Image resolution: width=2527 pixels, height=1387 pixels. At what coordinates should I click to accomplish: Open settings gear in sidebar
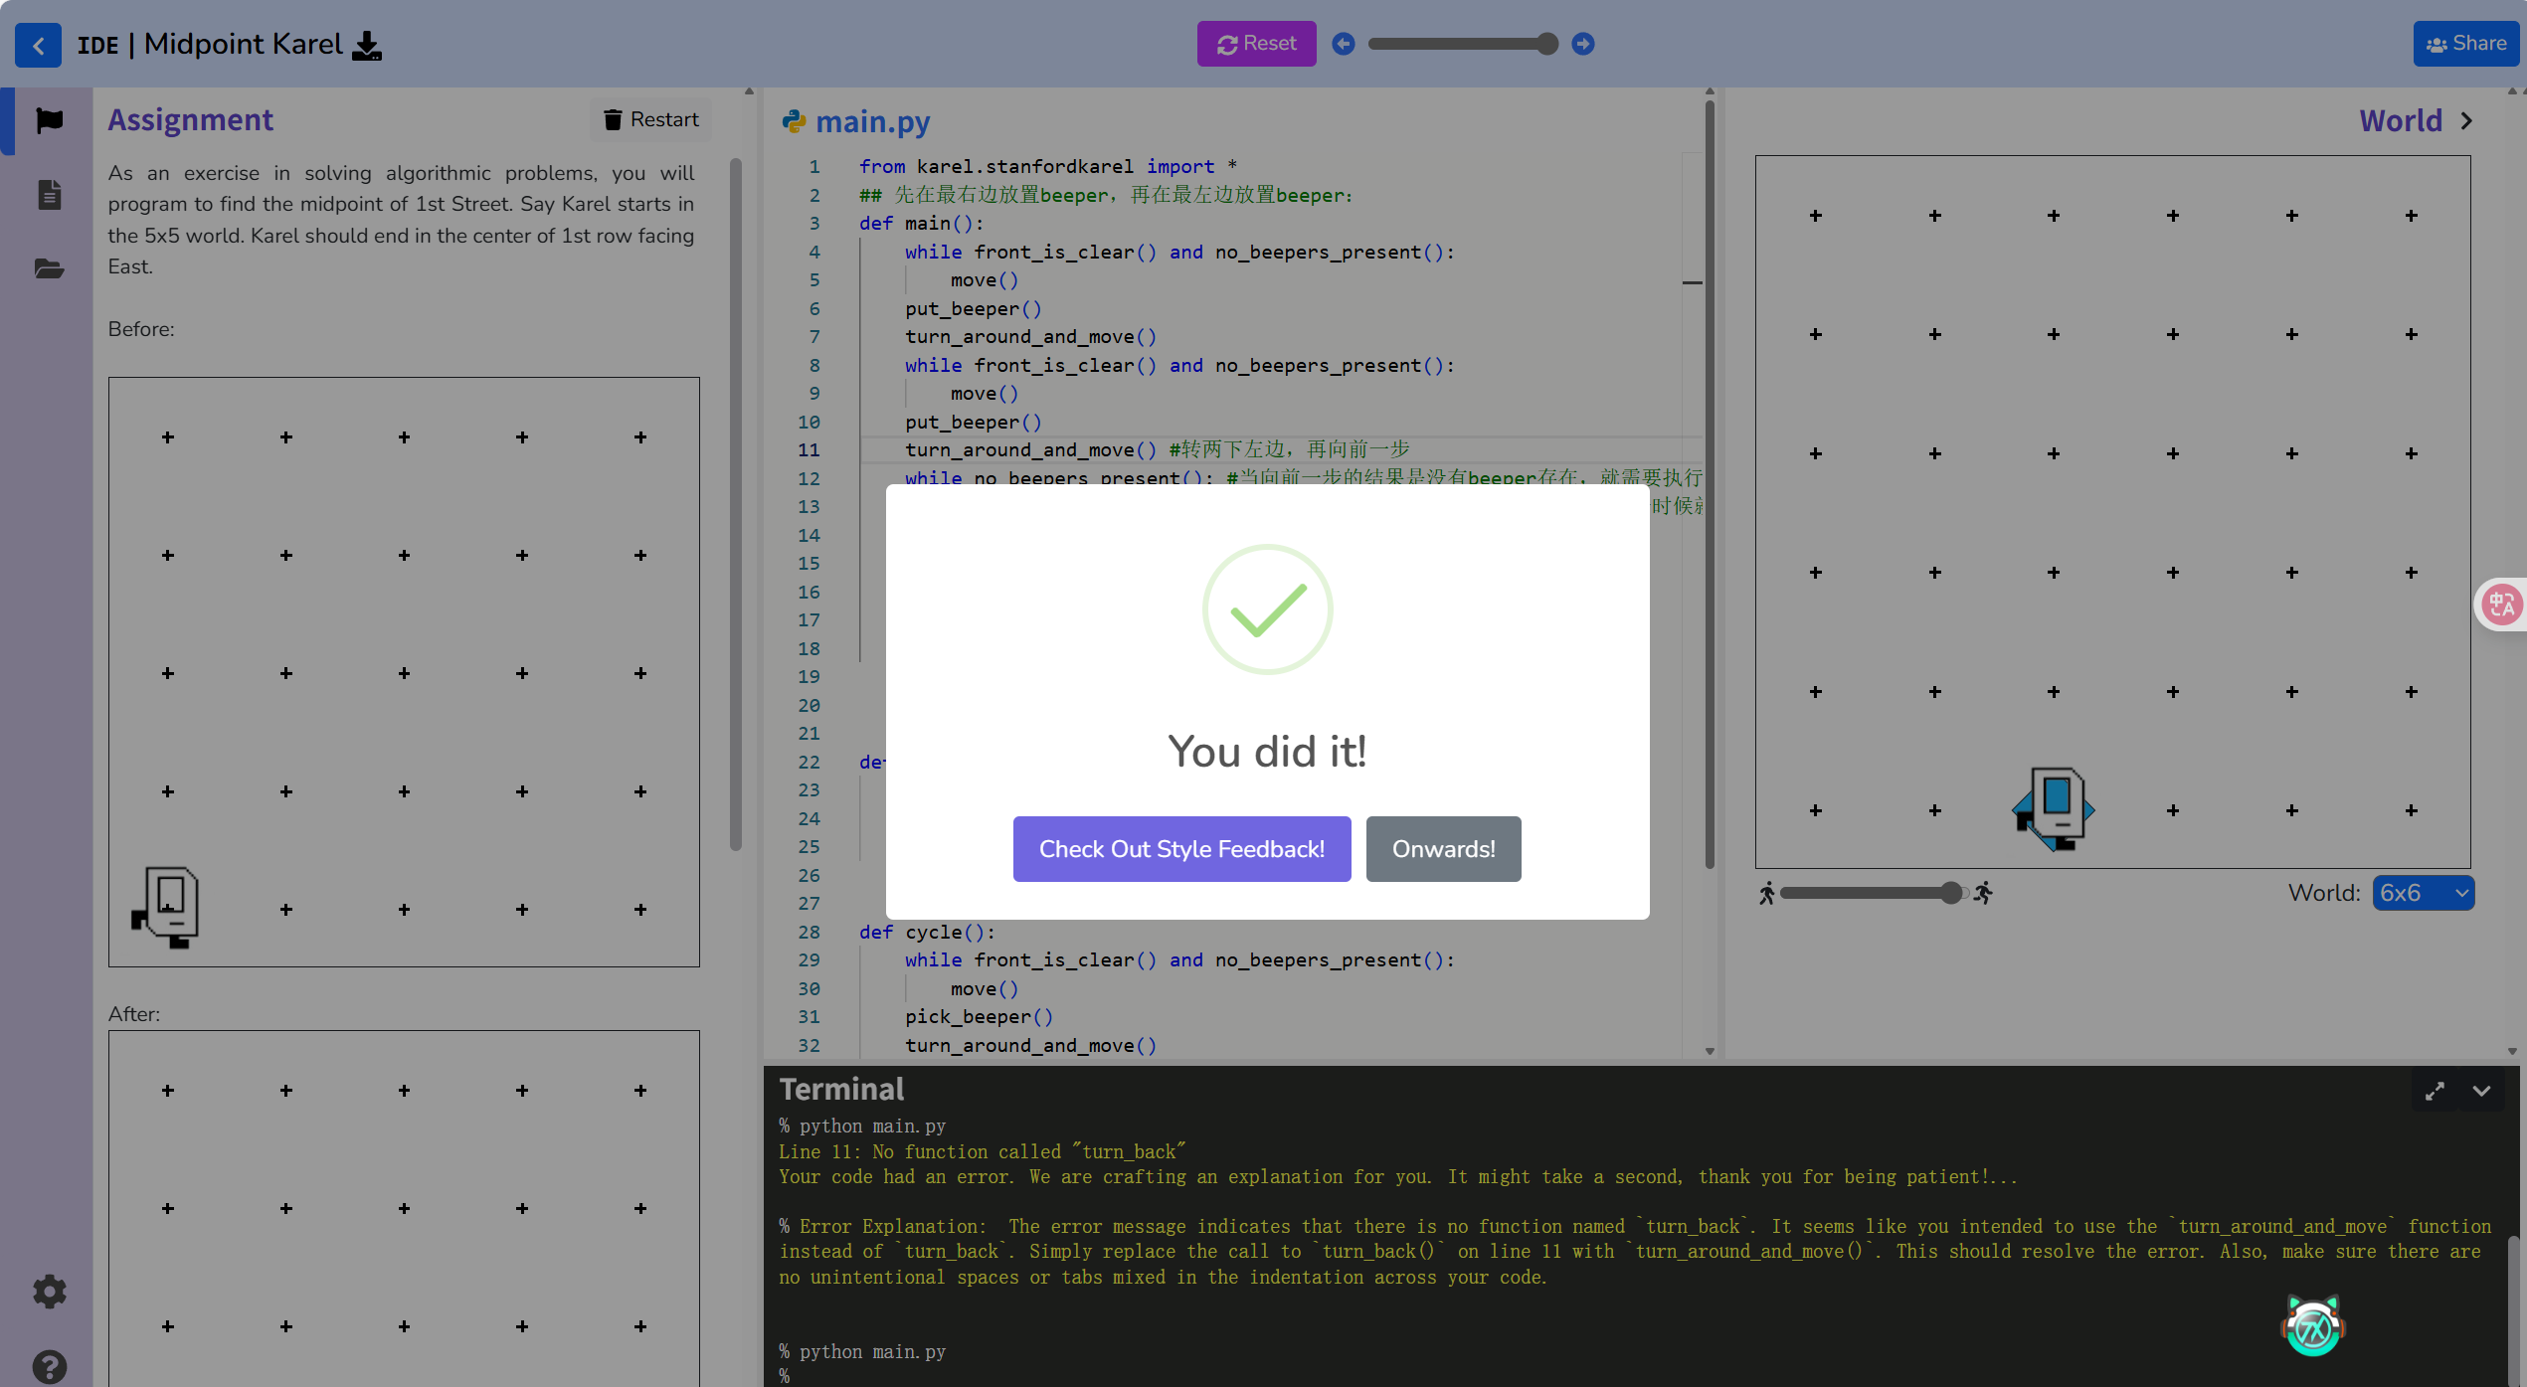49,1292
